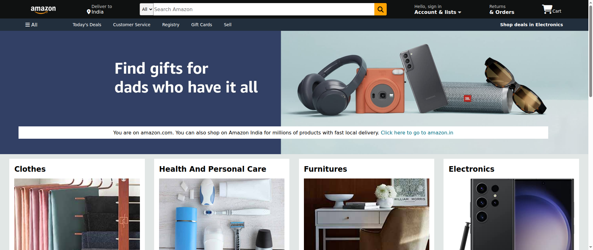Open the hamburger All menu
593x250 pixels.
[x=31, y=25]
